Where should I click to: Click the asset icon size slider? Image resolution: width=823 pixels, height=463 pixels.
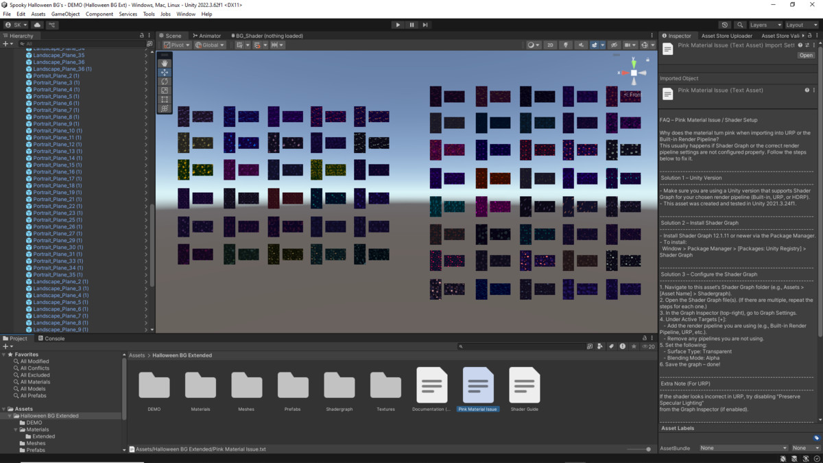639,449
